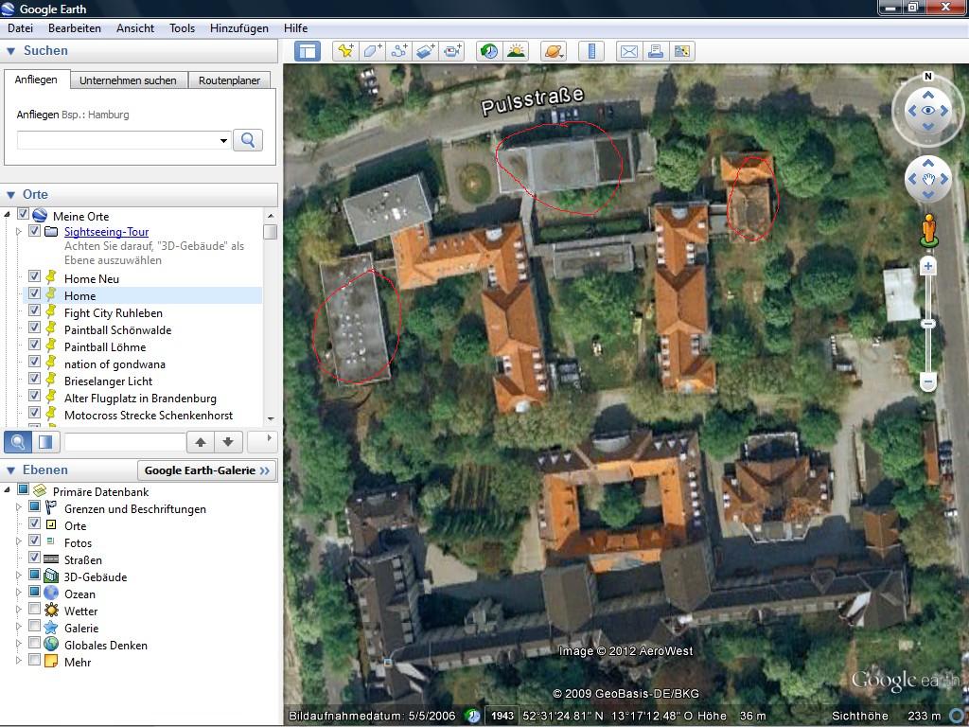Click the pan hand move control
Image resolution: width=969 pixels, height=727 pixels.
coord(927,179)
